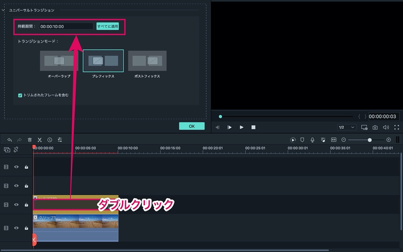Click the film icon of yellow effect track
Image resolution: width=403 pixels, height=252 pixels.
(6, 205)
